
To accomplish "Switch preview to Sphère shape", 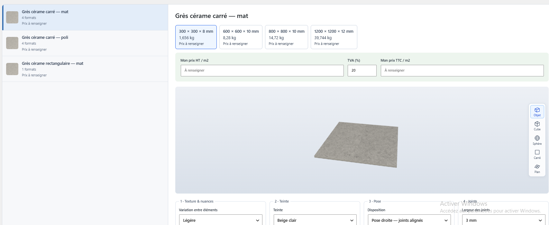I will point(537,140).
